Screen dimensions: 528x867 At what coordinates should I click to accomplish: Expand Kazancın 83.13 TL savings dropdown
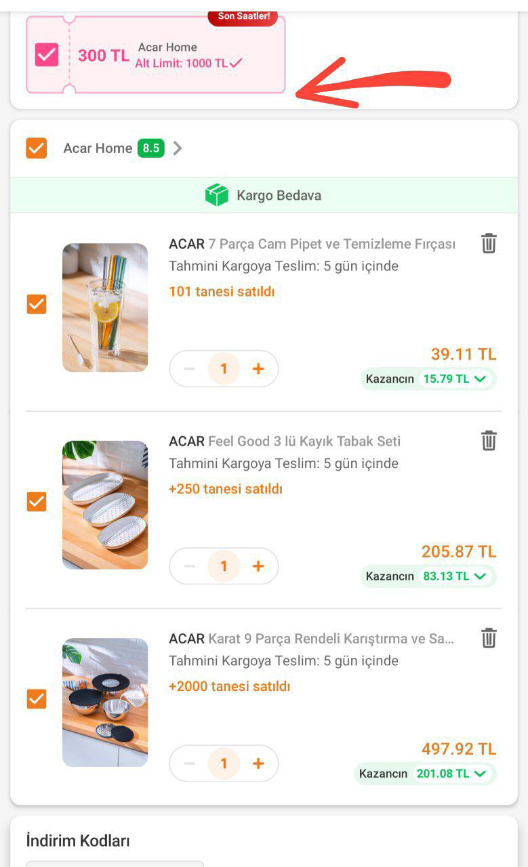tap(480, 576)
